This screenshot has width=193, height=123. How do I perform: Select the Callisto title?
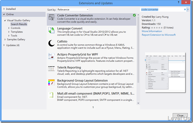62,41
